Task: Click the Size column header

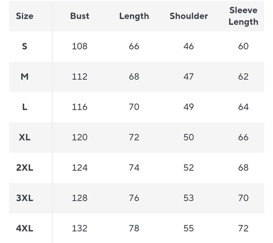Action: click(x=24, y=16)
